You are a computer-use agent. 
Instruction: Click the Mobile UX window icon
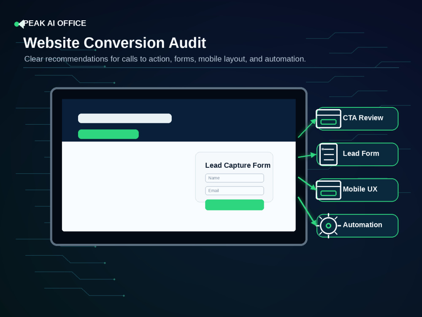click(x=328, y=190)
